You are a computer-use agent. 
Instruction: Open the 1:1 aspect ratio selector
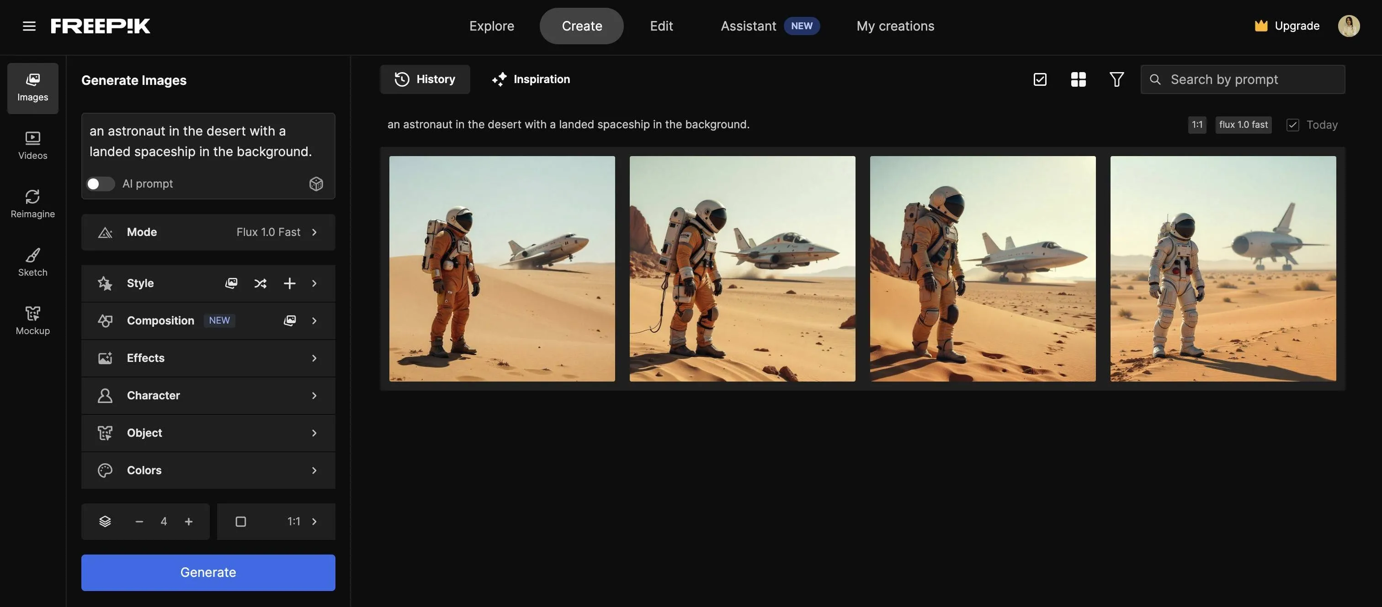point(276,521)
